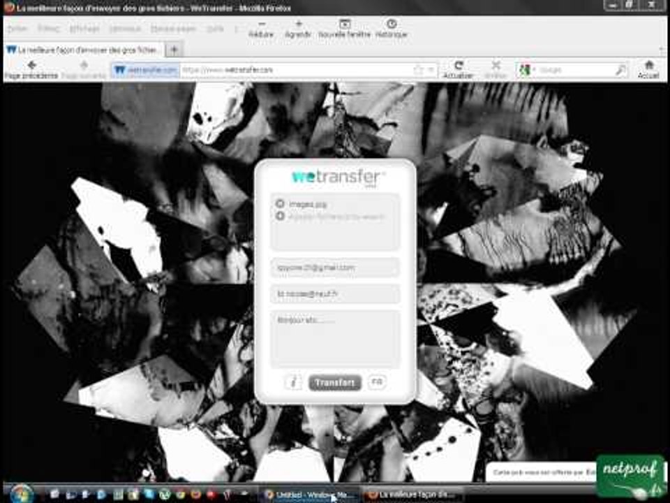Open the address bar history dropdown arrow

tap(431, 70)
